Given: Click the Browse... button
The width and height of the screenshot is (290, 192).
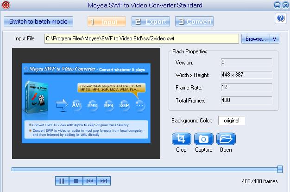Looking at the screenshot, I should pos(255,39).
